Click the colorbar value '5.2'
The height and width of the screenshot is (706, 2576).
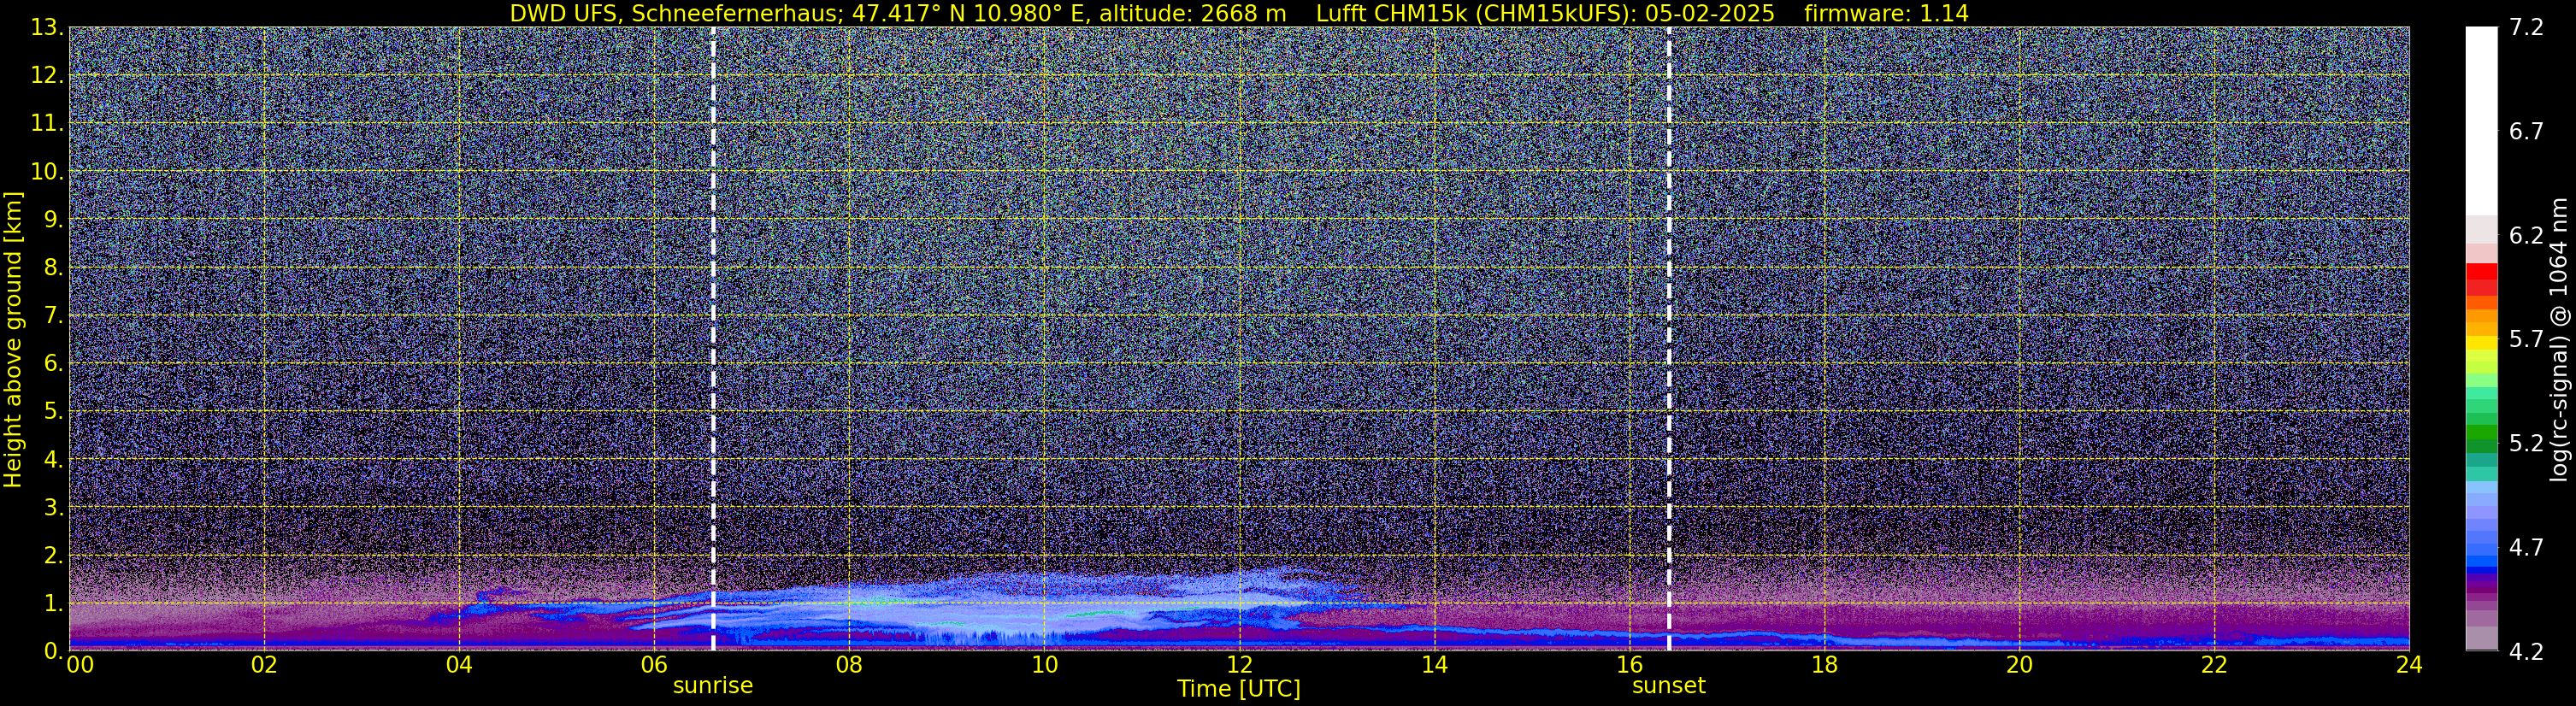tap(2526, 443)
